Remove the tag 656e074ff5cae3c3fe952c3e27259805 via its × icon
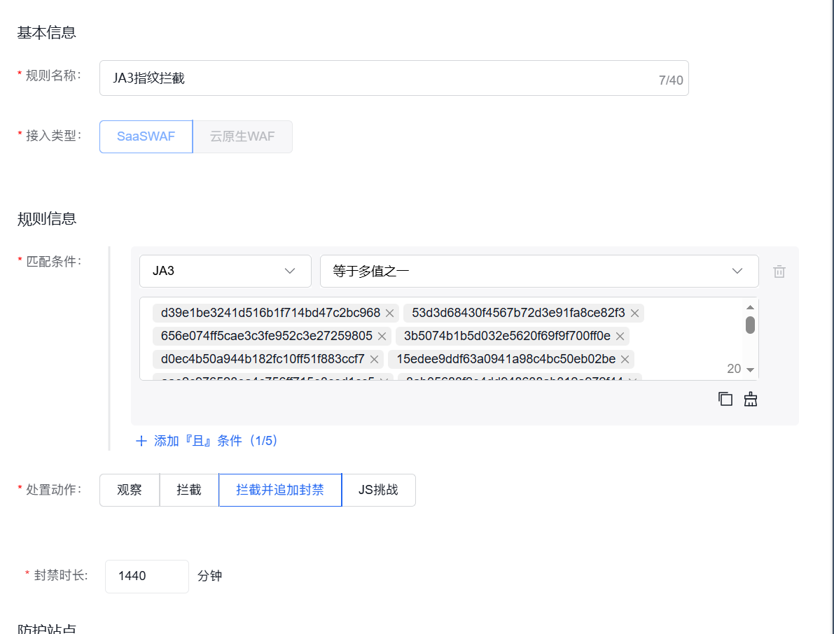The image size is (834, 634). click(x=382, y=336)
